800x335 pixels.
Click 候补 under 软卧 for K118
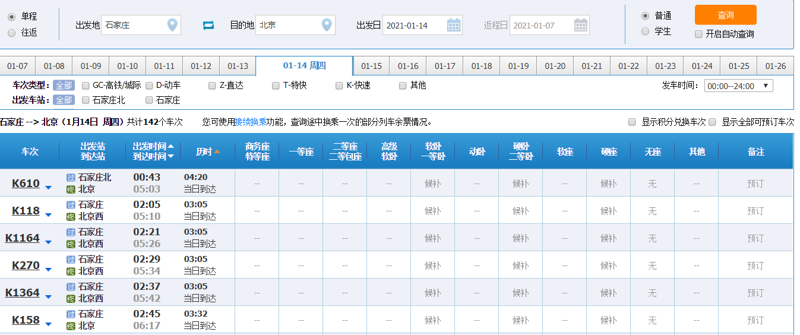pyautogui.click(x=432, y=211)
